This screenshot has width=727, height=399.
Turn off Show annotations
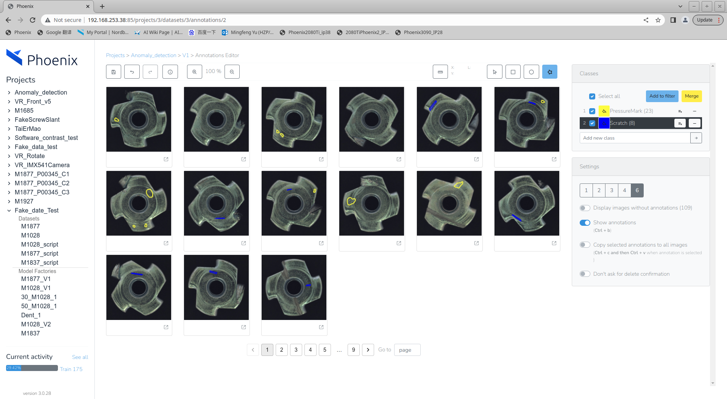tap(585, 223)
